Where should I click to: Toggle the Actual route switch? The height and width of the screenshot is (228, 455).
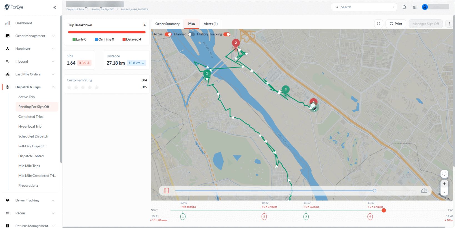(x=168, y=34)
